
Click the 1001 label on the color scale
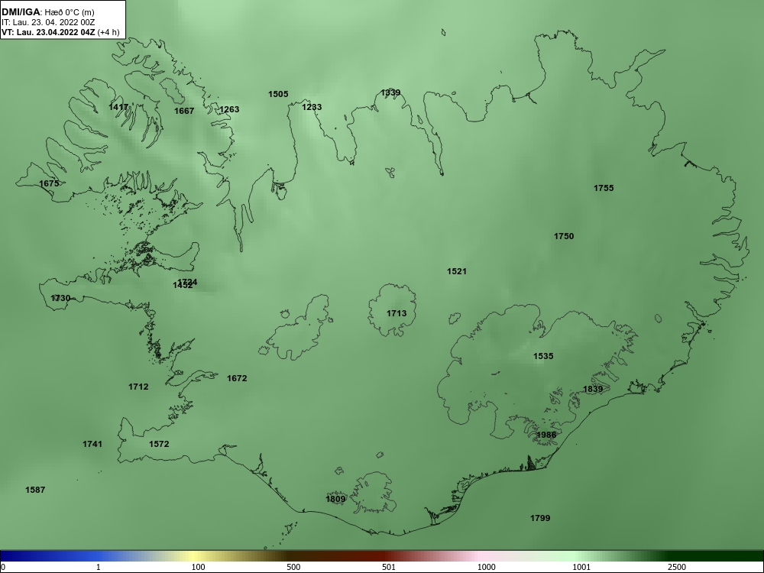point(581,567)
